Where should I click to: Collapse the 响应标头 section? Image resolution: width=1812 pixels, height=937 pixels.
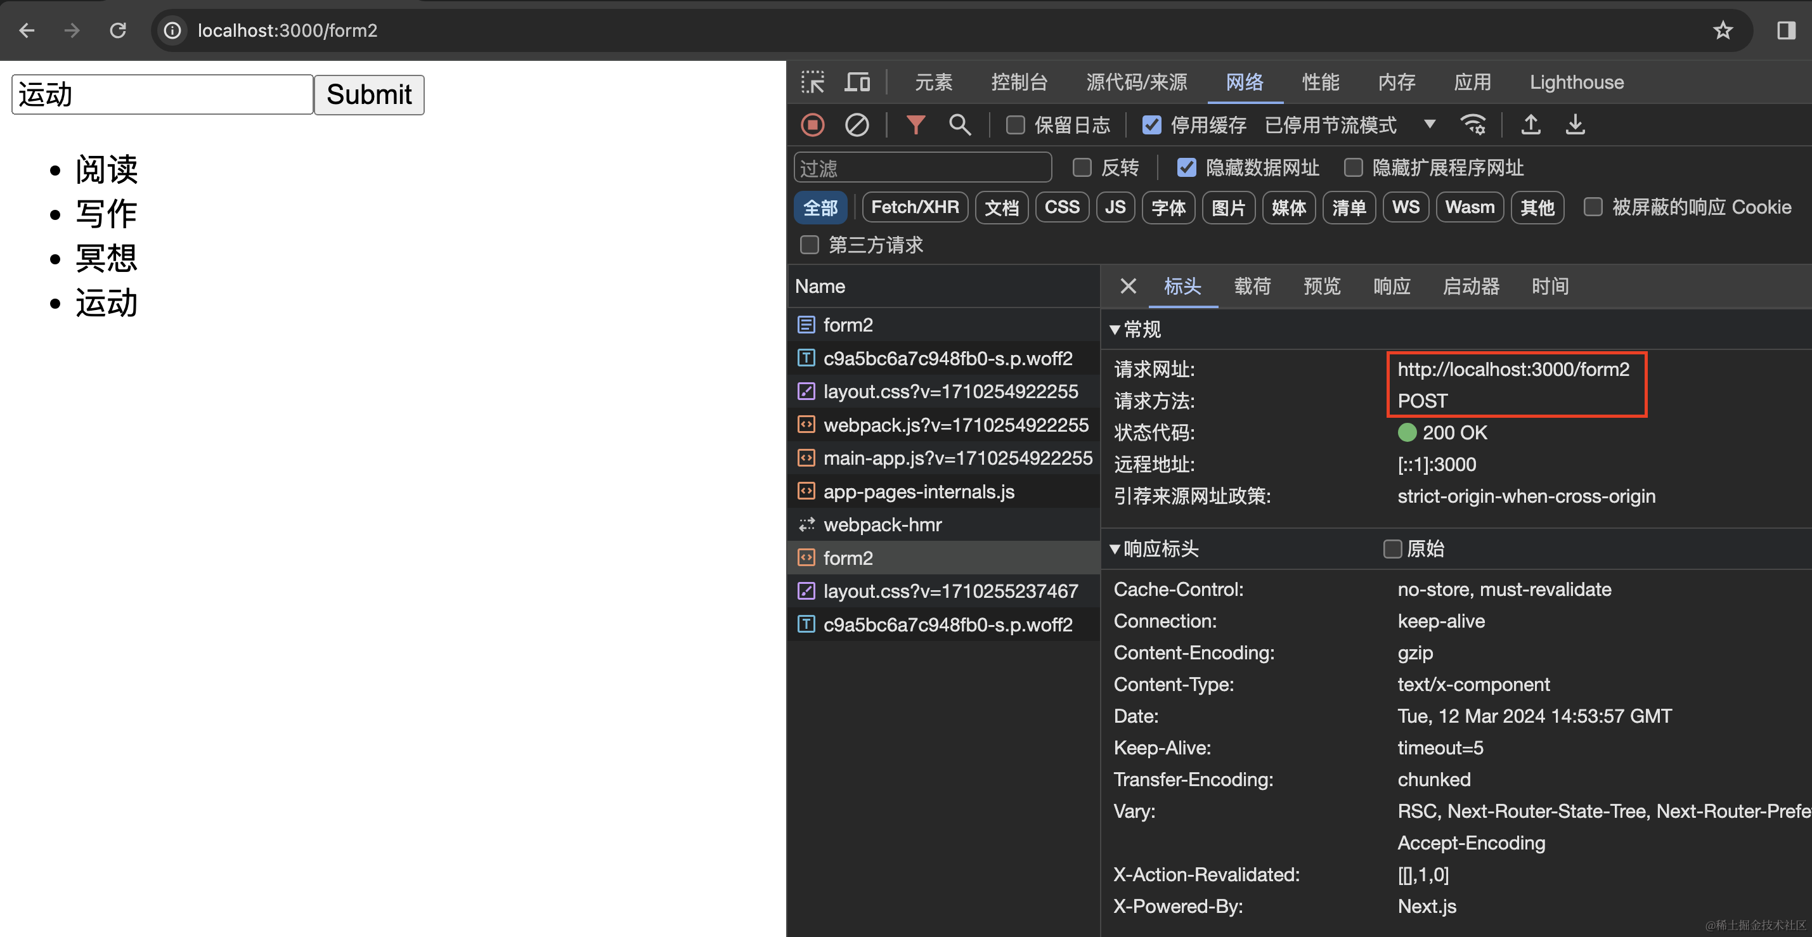click(1115, 550)
